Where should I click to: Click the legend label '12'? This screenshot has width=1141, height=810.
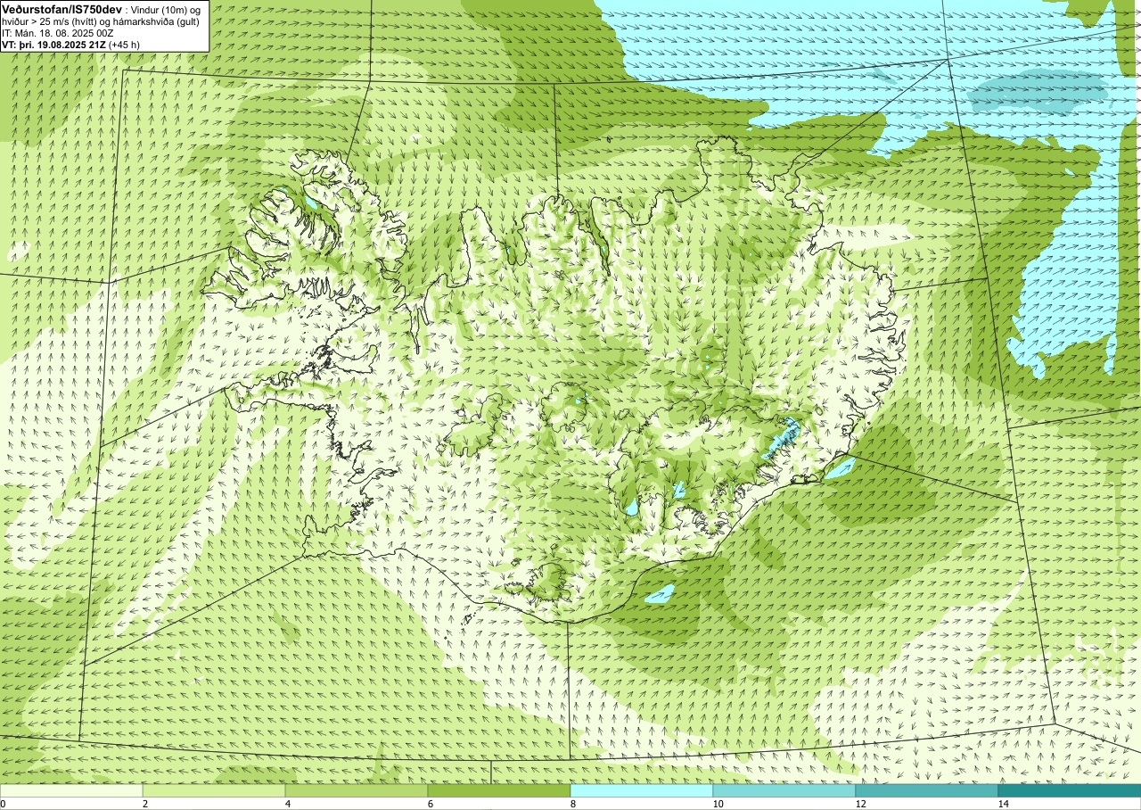860,805
